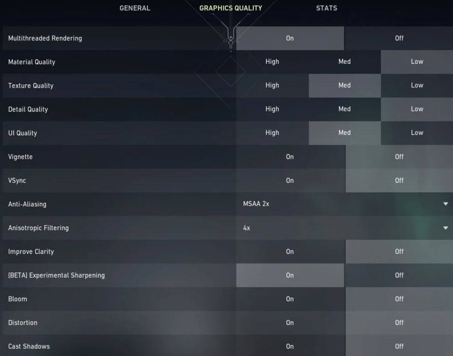Click the Anti-Aliasing dropdown arrow
This screenshot has height=356, width=453.
point(446,204)
